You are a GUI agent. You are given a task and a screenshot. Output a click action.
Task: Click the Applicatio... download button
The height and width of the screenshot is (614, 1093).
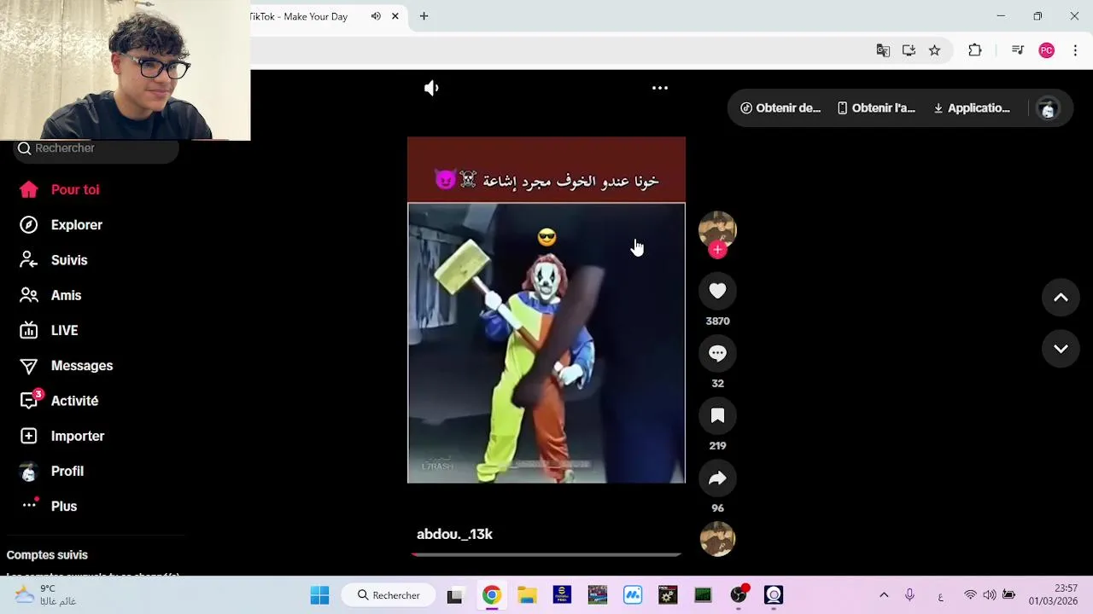[x=972, y=108]
